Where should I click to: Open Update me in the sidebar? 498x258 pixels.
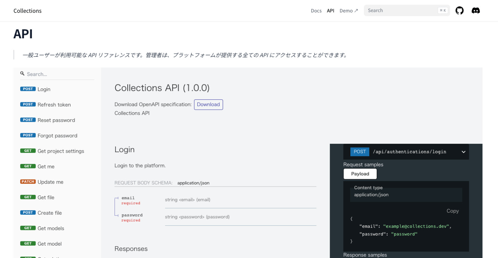click(x=51, y=182)
